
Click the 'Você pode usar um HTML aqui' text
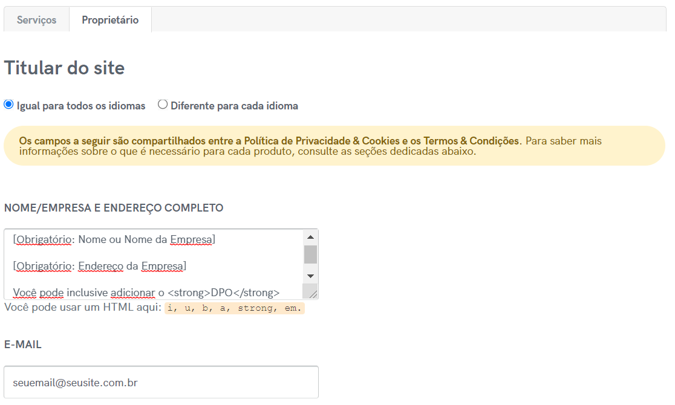pyautogui.click(x=83, y=308)
